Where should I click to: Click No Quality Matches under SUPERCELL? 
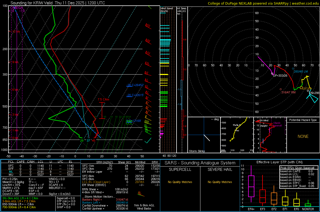coord(180,182)
